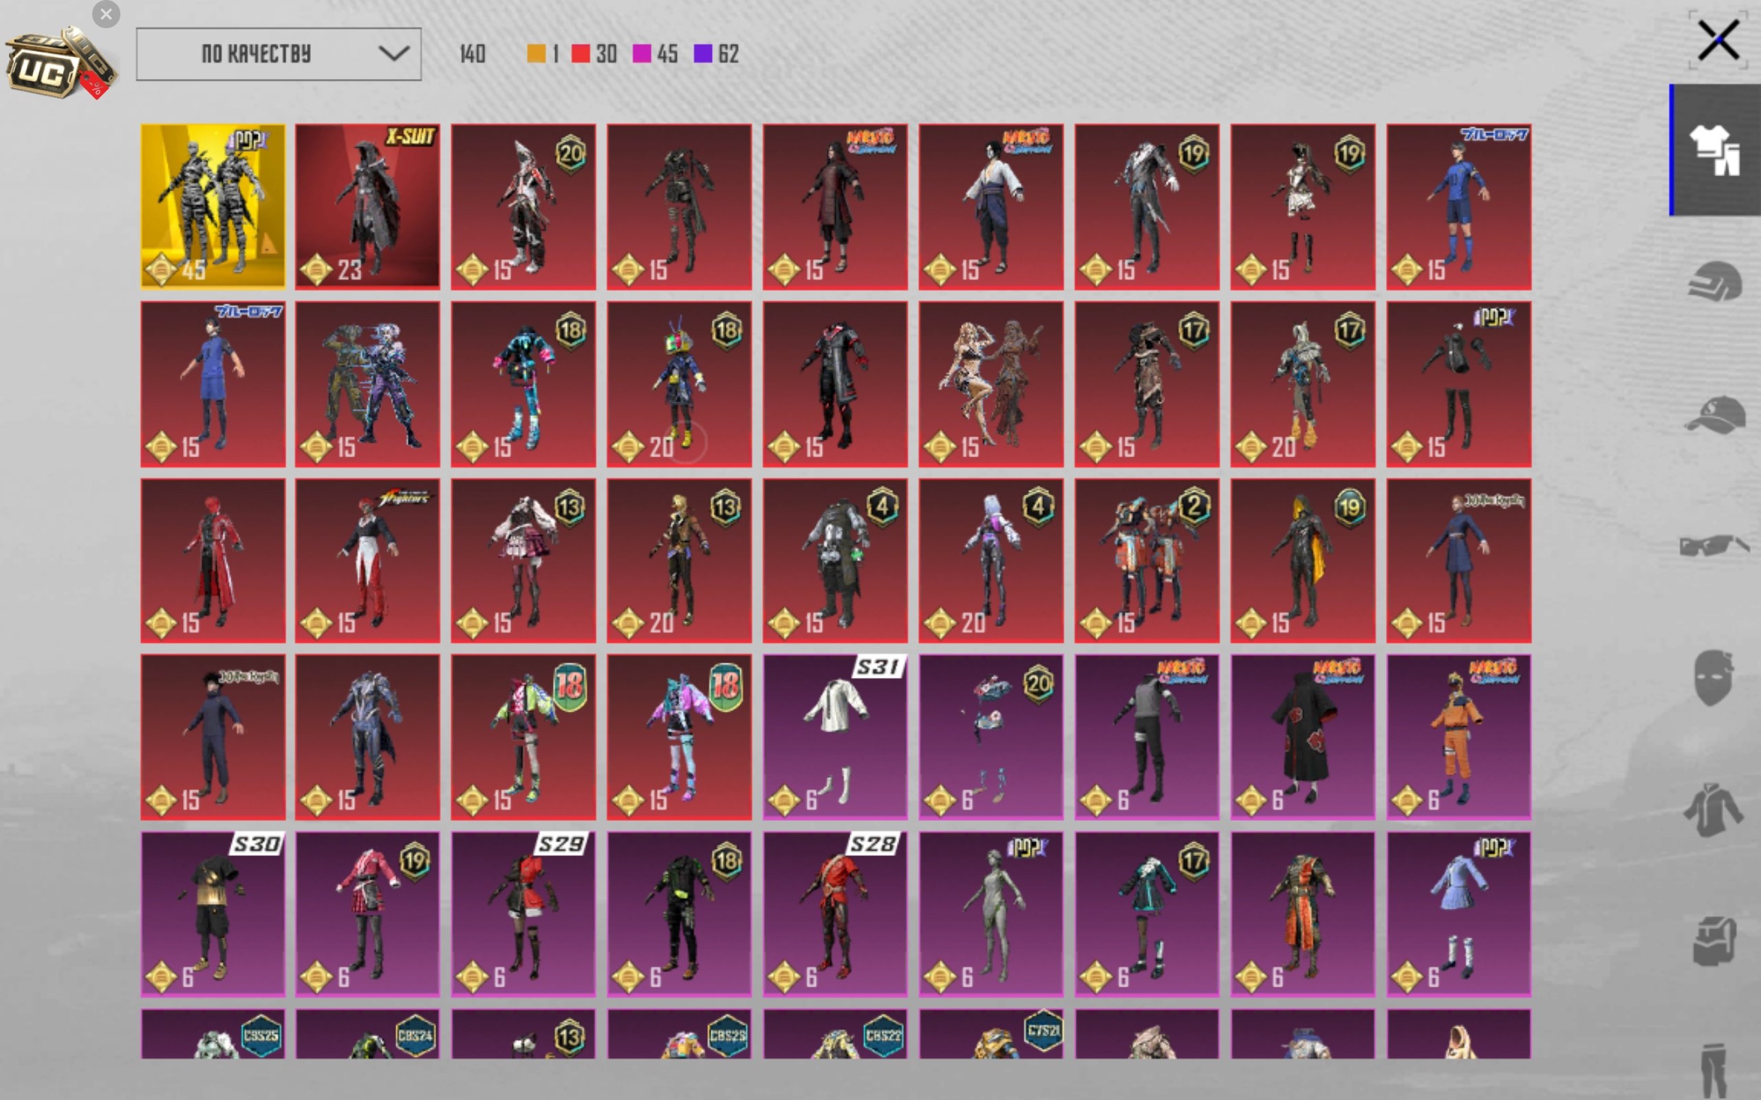This screenshot has width=1761, height=1100.
Task: Select the pink skirt outfit with badge 13
Action: click(x=523, y=561)
